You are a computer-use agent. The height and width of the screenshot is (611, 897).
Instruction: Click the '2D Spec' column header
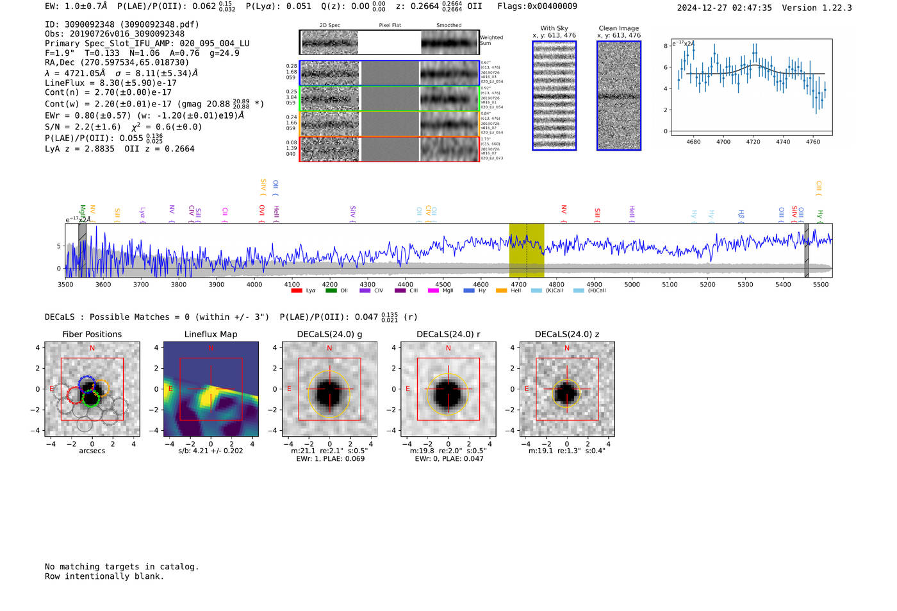coord(330,25)
